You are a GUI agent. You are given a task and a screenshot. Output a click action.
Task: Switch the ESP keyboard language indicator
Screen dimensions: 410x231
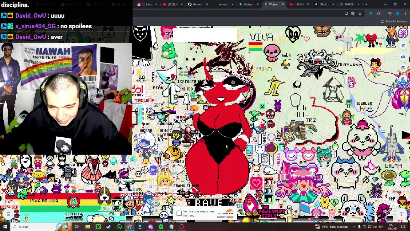tap(381, 227)
